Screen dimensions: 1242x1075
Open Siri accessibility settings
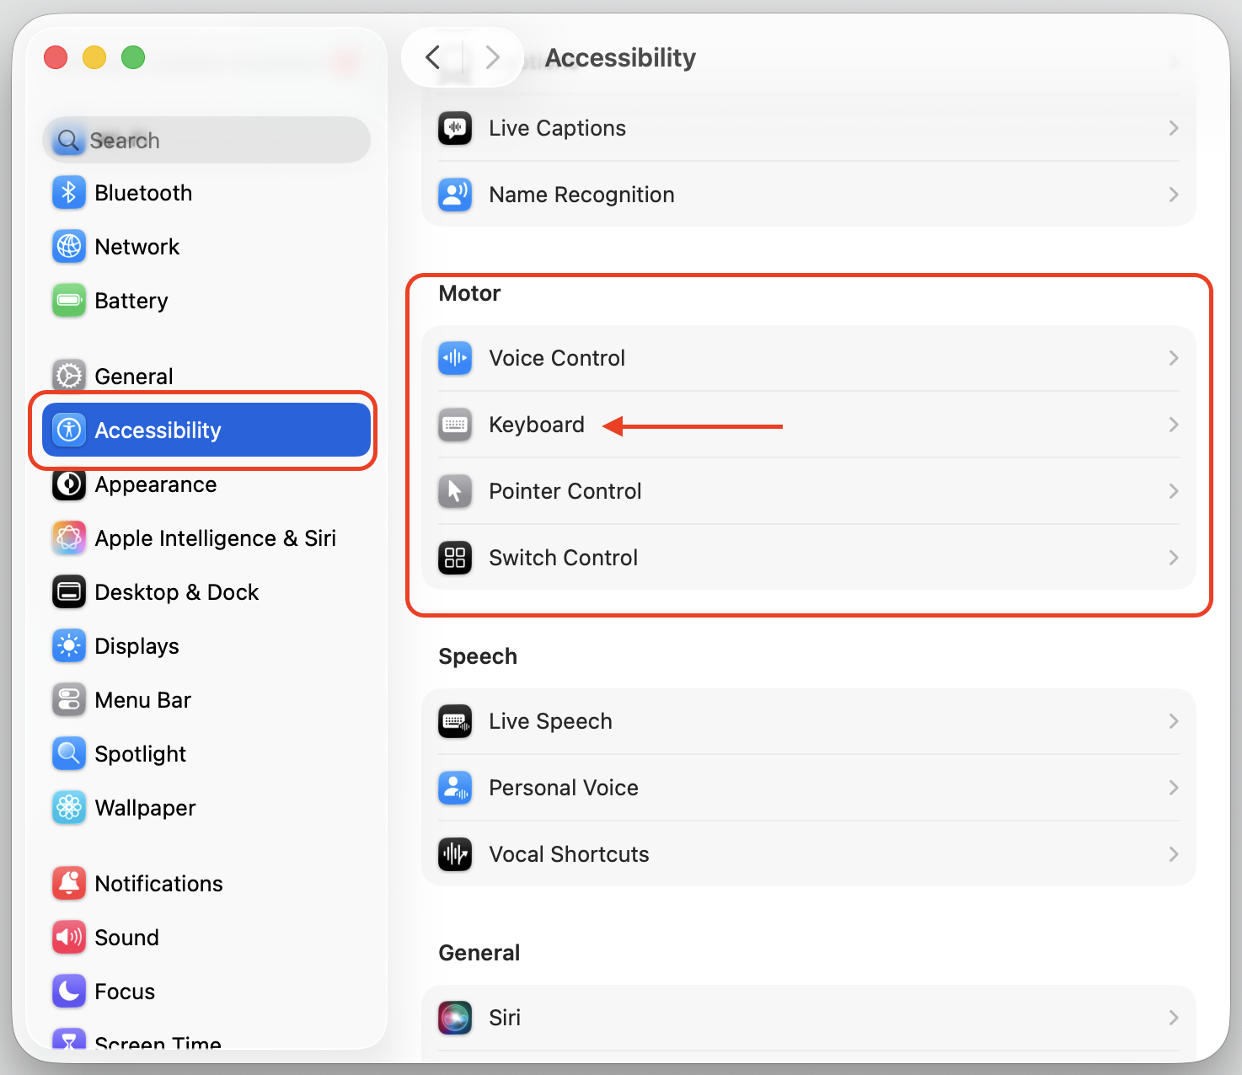point(809,1018)
